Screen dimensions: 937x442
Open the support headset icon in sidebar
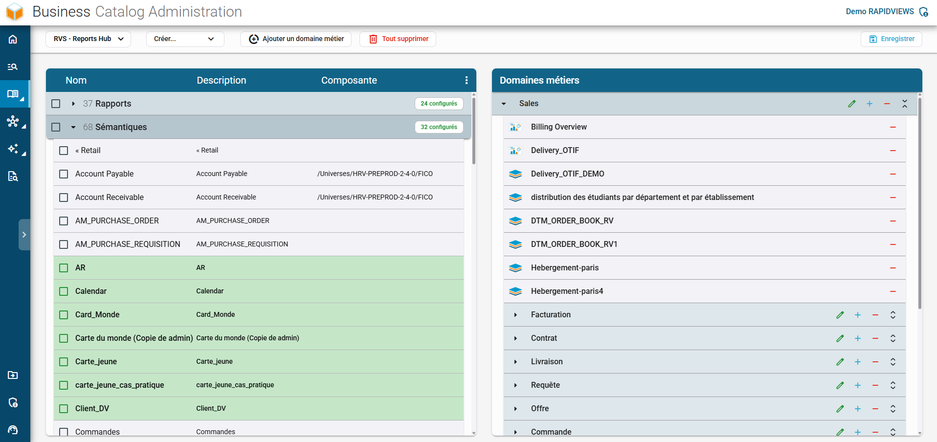(13, 430)
